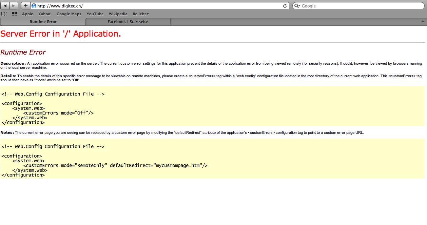Reload the page with the refresh icon
Image resolution: width=427 pixels, height=225 pixels.
[x=285, y=6]
